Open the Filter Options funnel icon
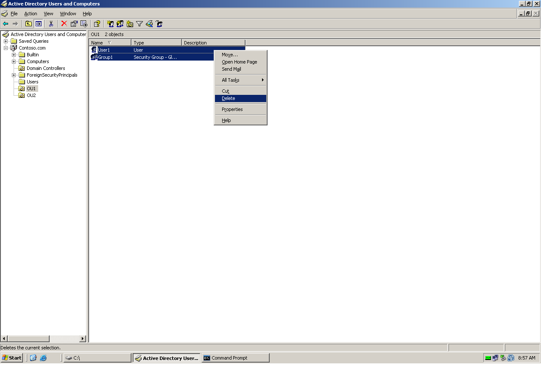Viewport: 541px width, 382px height. click(139, 24)
